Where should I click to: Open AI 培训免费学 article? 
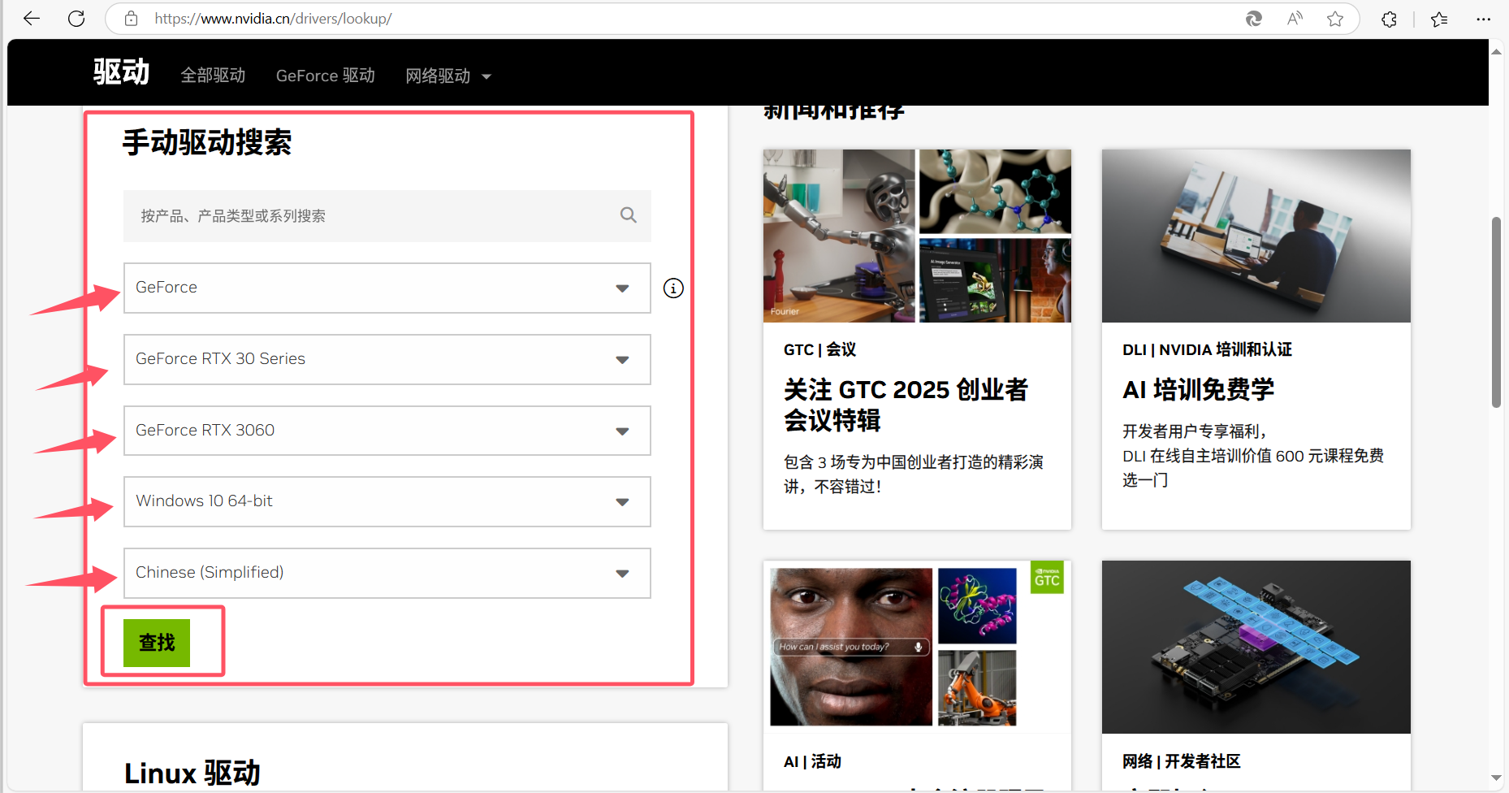point(1198,390)
